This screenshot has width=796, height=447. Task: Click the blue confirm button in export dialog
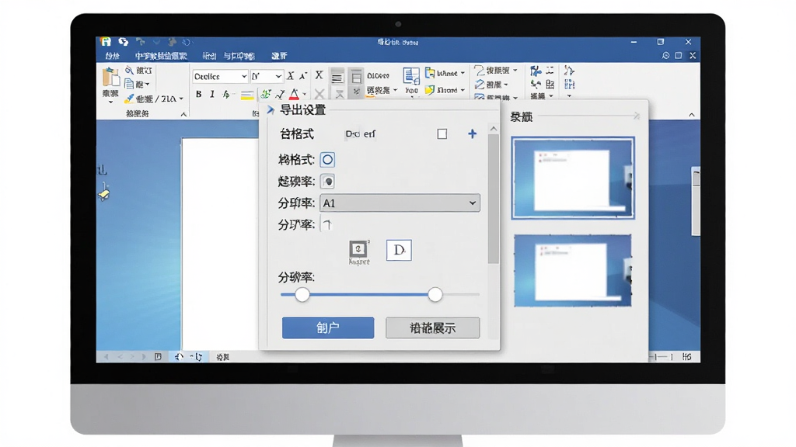328,328
